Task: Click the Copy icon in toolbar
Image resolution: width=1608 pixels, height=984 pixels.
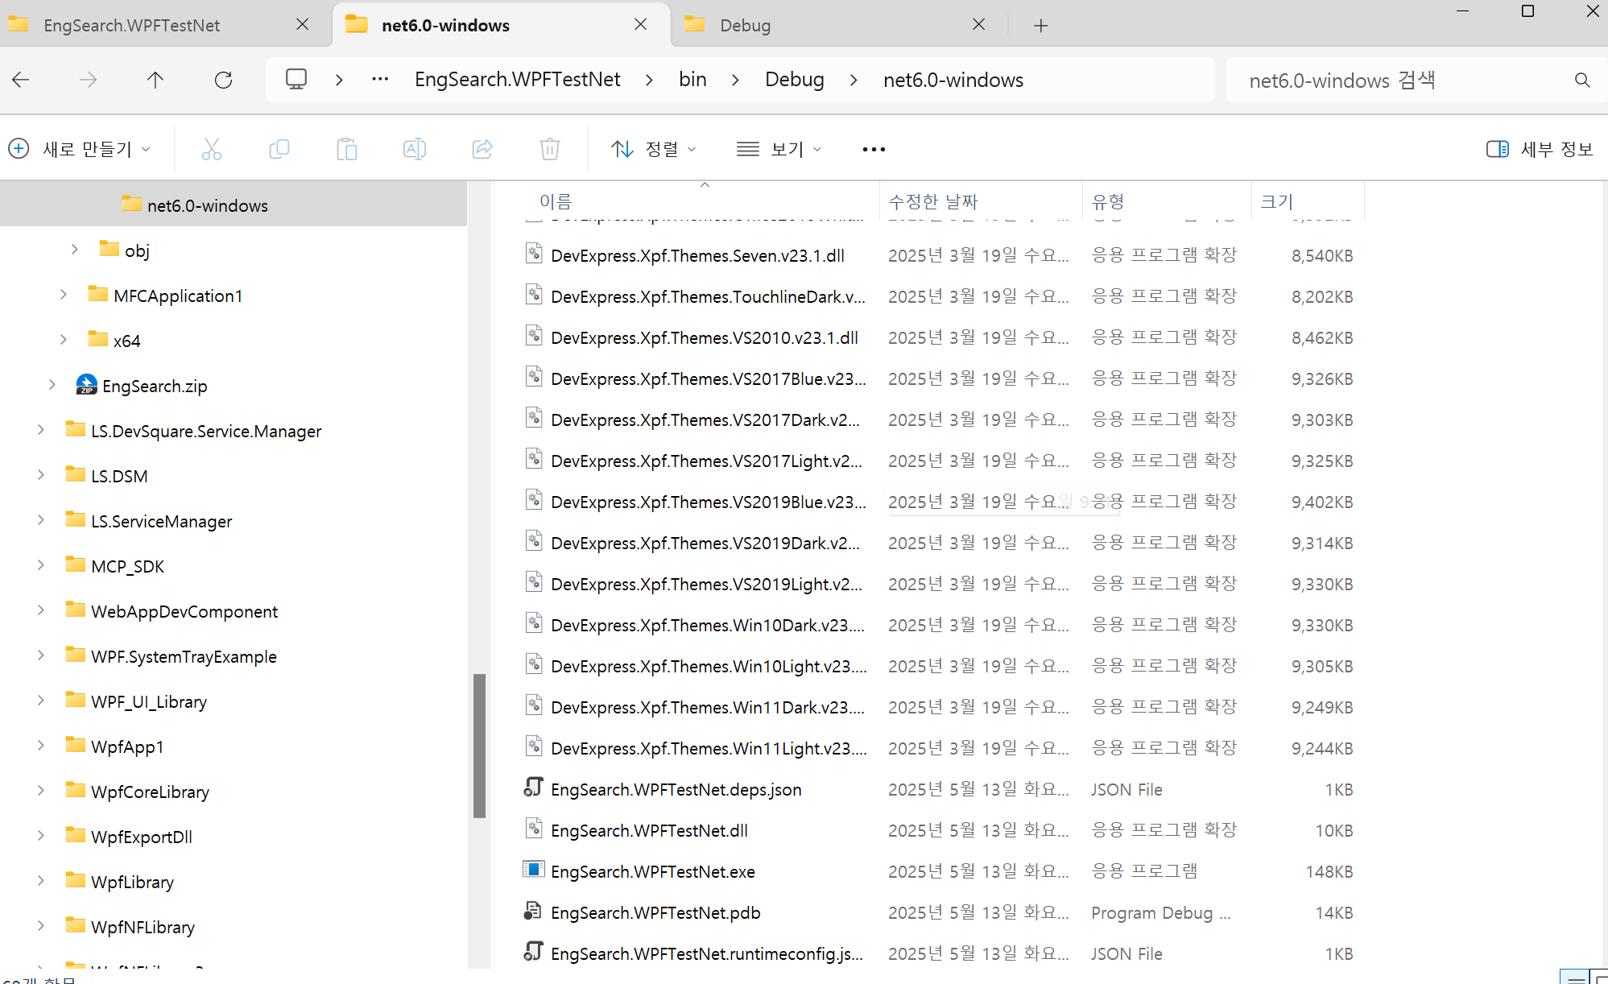Action: click(279, 149)
